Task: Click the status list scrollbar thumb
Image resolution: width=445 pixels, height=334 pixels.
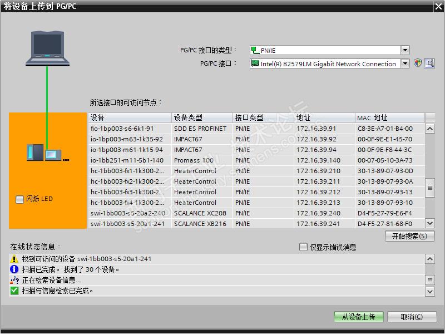Action: (430, 280)
